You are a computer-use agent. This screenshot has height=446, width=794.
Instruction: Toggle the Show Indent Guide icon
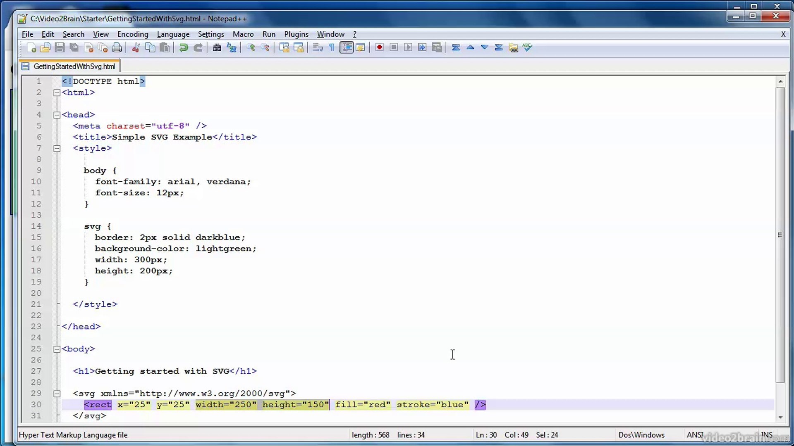(347, 47)
